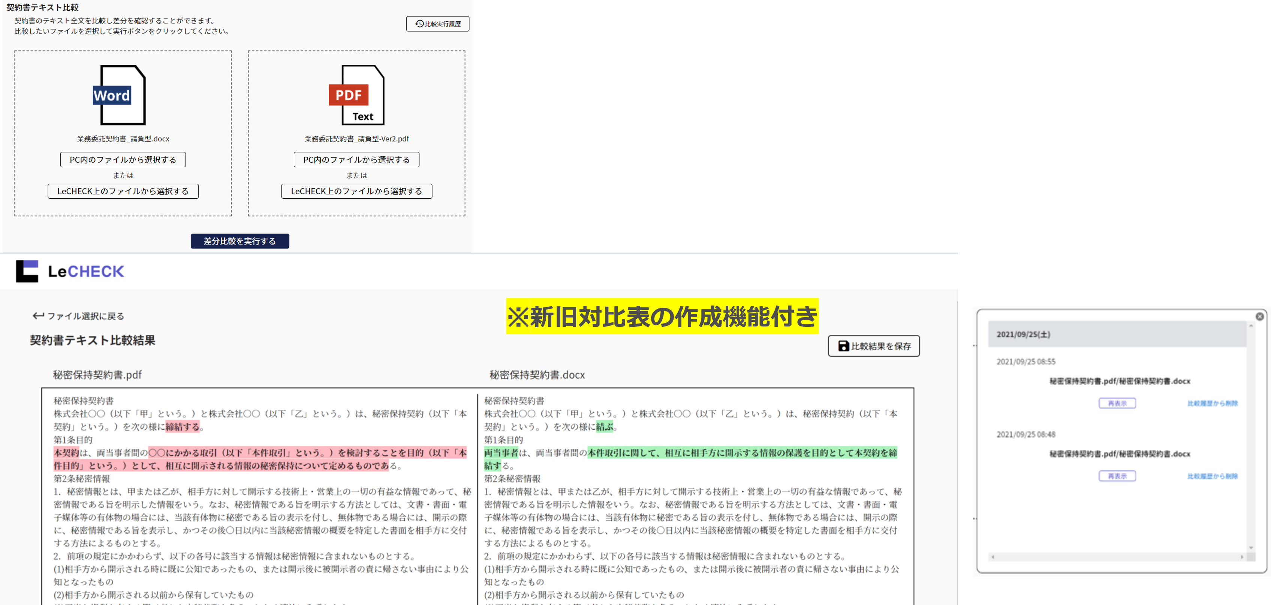Image resolution: width=1271 pixels, height=605 pixels.
Task: Run the 差分比較を実行する comparison
Action: tap(240, 241)
